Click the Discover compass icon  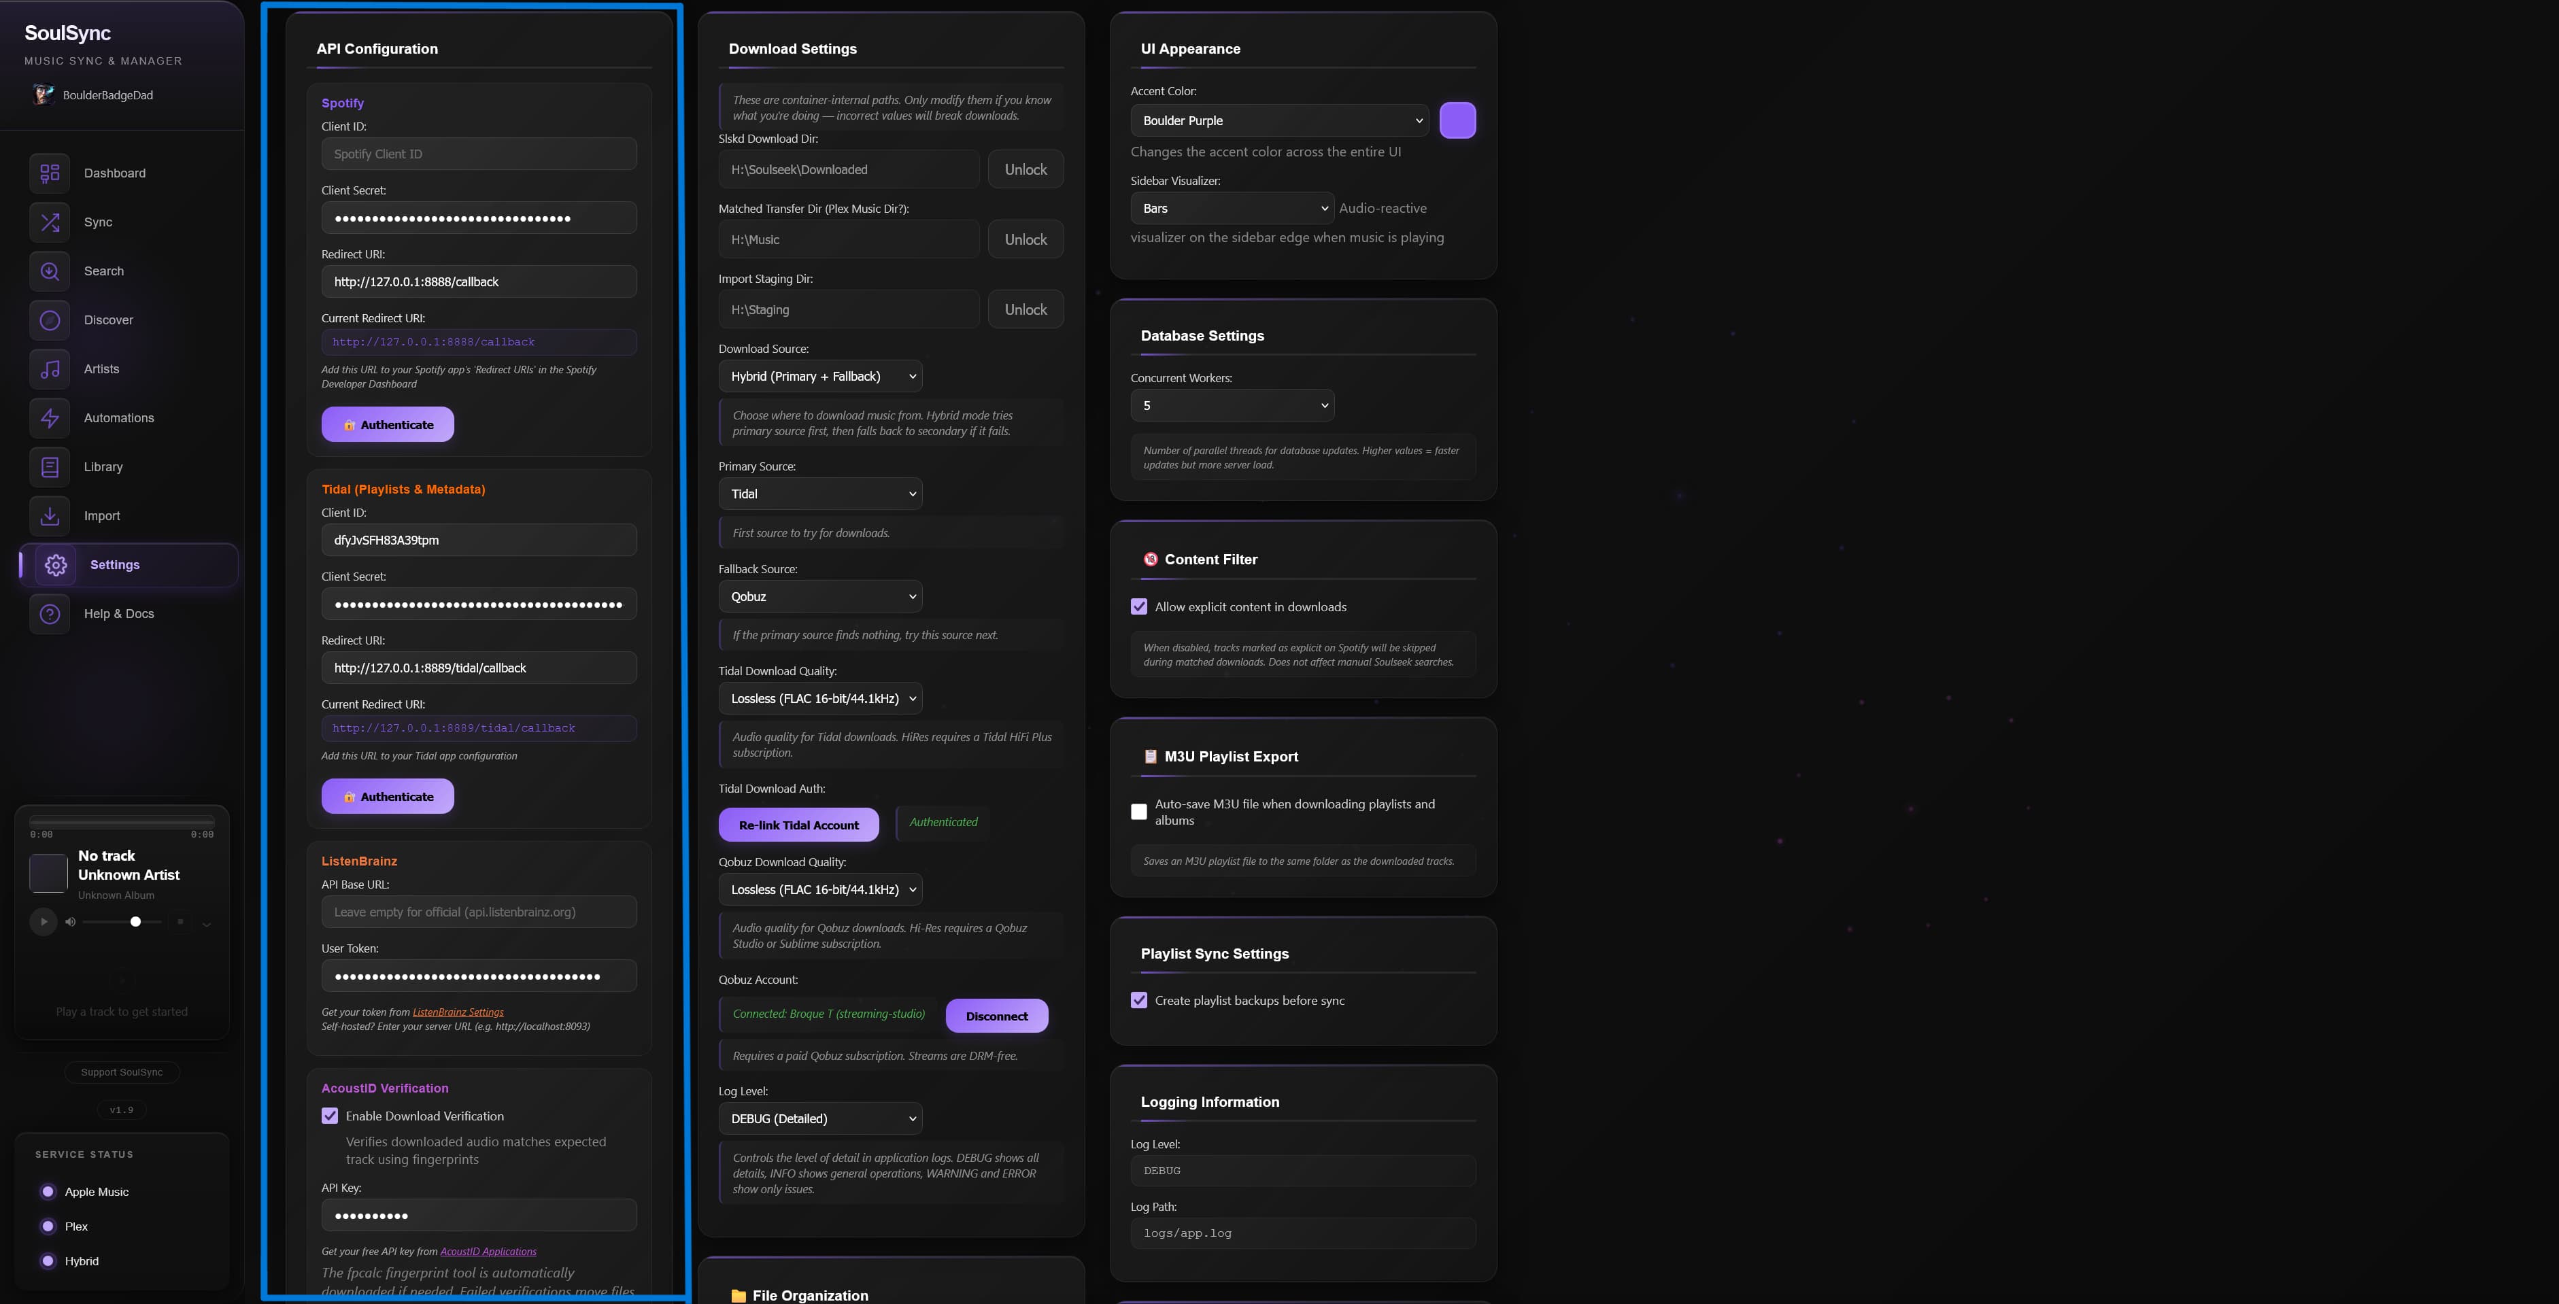[x=50, y=320]
